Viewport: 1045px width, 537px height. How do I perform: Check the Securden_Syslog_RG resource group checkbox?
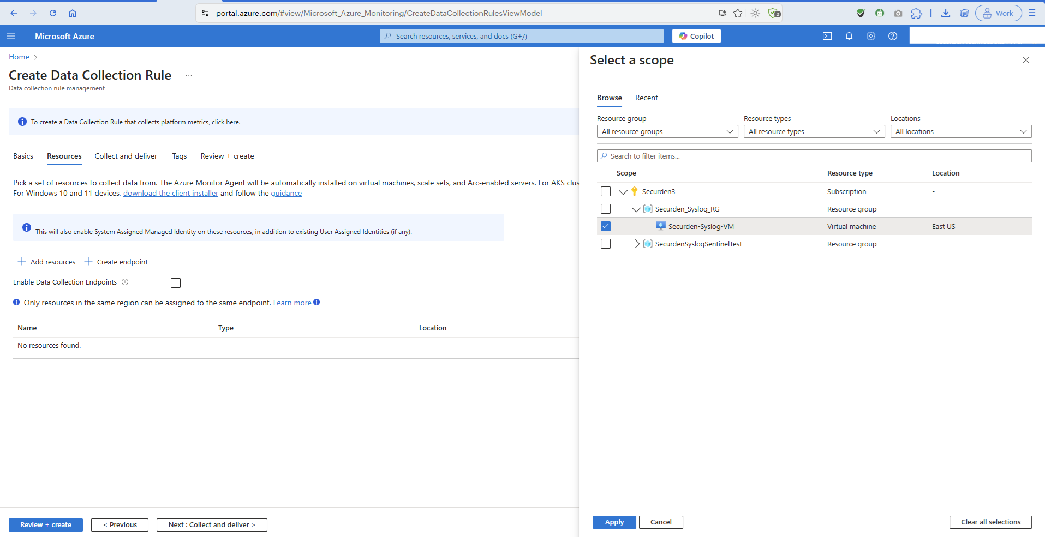tap(606, 209)
